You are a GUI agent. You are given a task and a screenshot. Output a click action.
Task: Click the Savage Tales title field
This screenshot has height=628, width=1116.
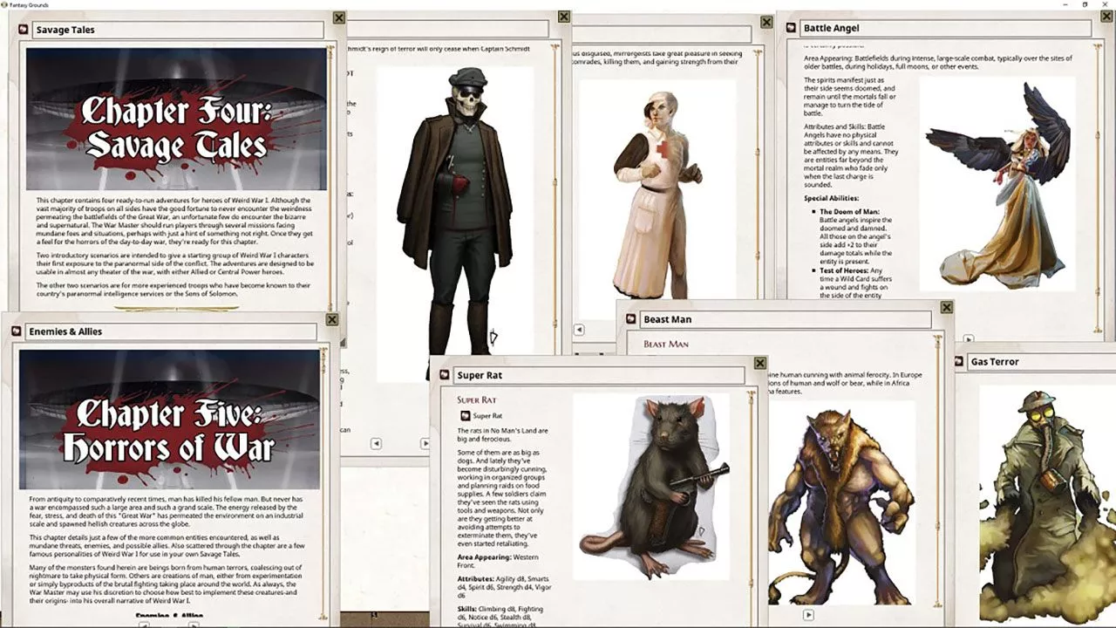(x=179, y=30)
